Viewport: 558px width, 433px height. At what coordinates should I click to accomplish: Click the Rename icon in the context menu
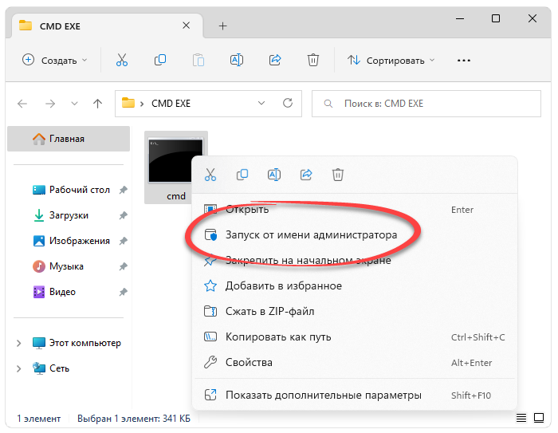274,175
